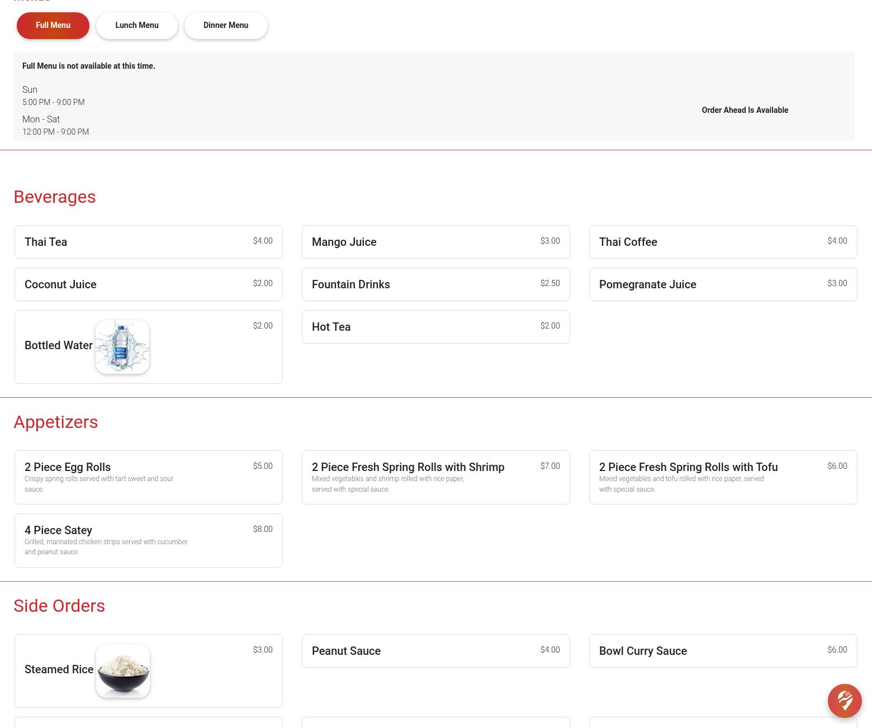Select the Hot Tea item
This screenshot has height=728, width=872.
tap(435, 327)
